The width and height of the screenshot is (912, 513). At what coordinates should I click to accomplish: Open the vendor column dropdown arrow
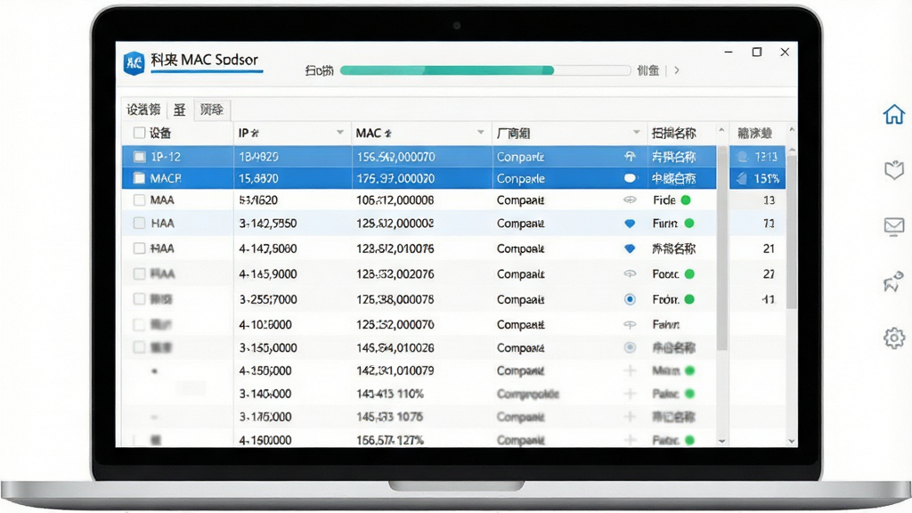coord(636,133)
